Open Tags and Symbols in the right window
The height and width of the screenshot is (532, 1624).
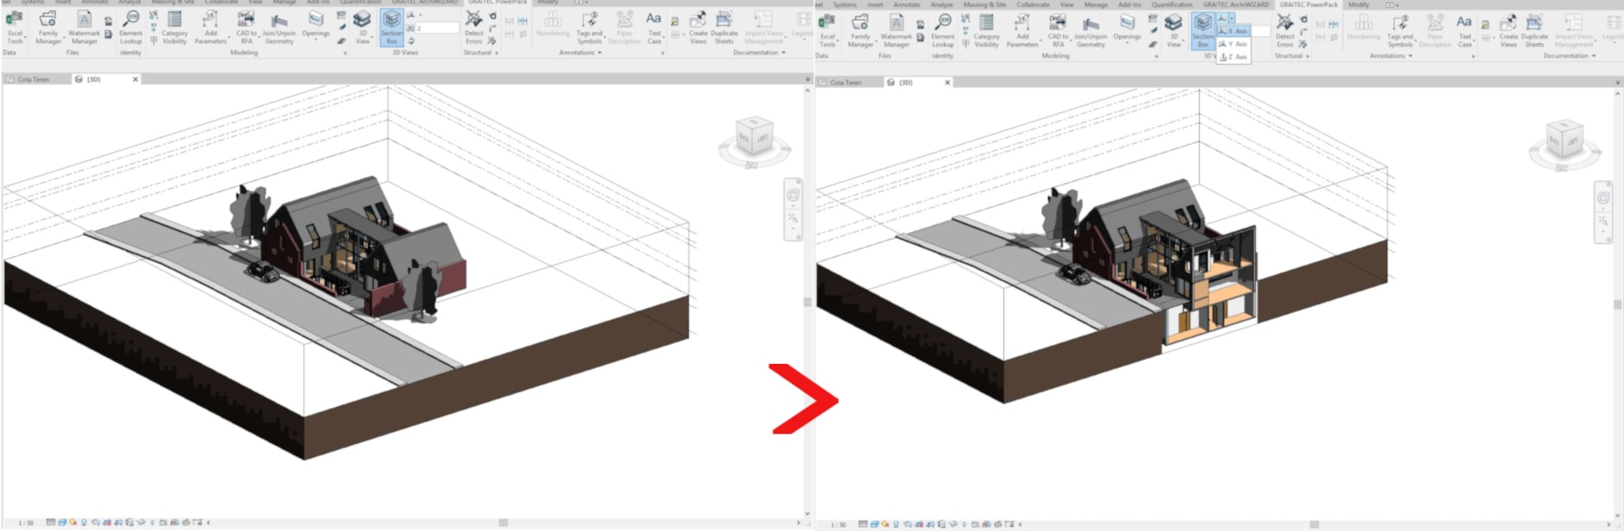1401,29
